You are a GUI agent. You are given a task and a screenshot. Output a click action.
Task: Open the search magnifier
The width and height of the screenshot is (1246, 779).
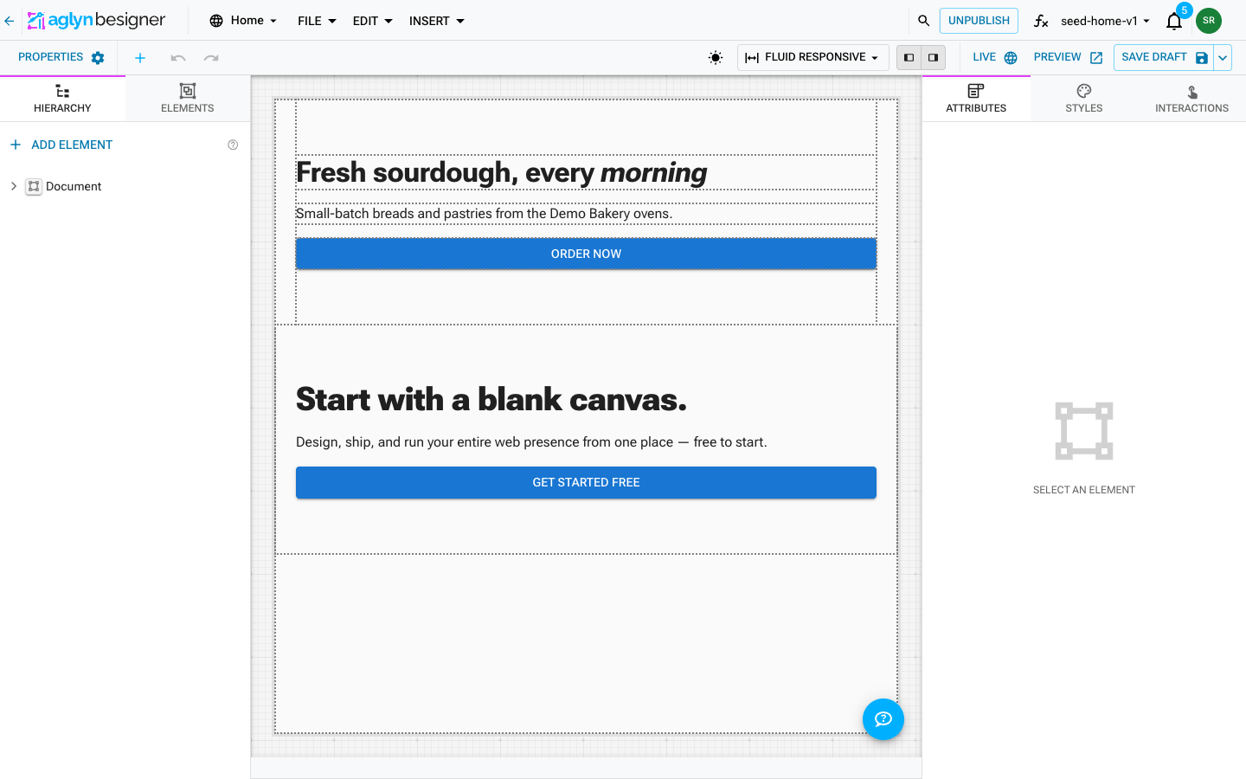click(x=923, y=21)
